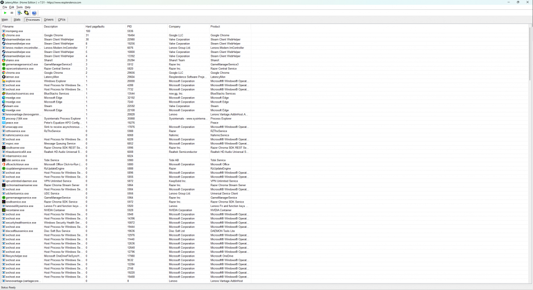Click the overlapping yellow windows toolbar icon
The height and width of the screenshot is (290, 533).
click(26, 13)
